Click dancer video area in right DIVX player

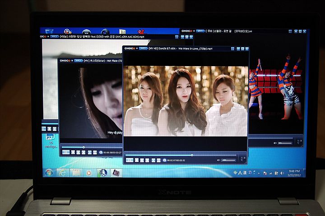point(276,87)
